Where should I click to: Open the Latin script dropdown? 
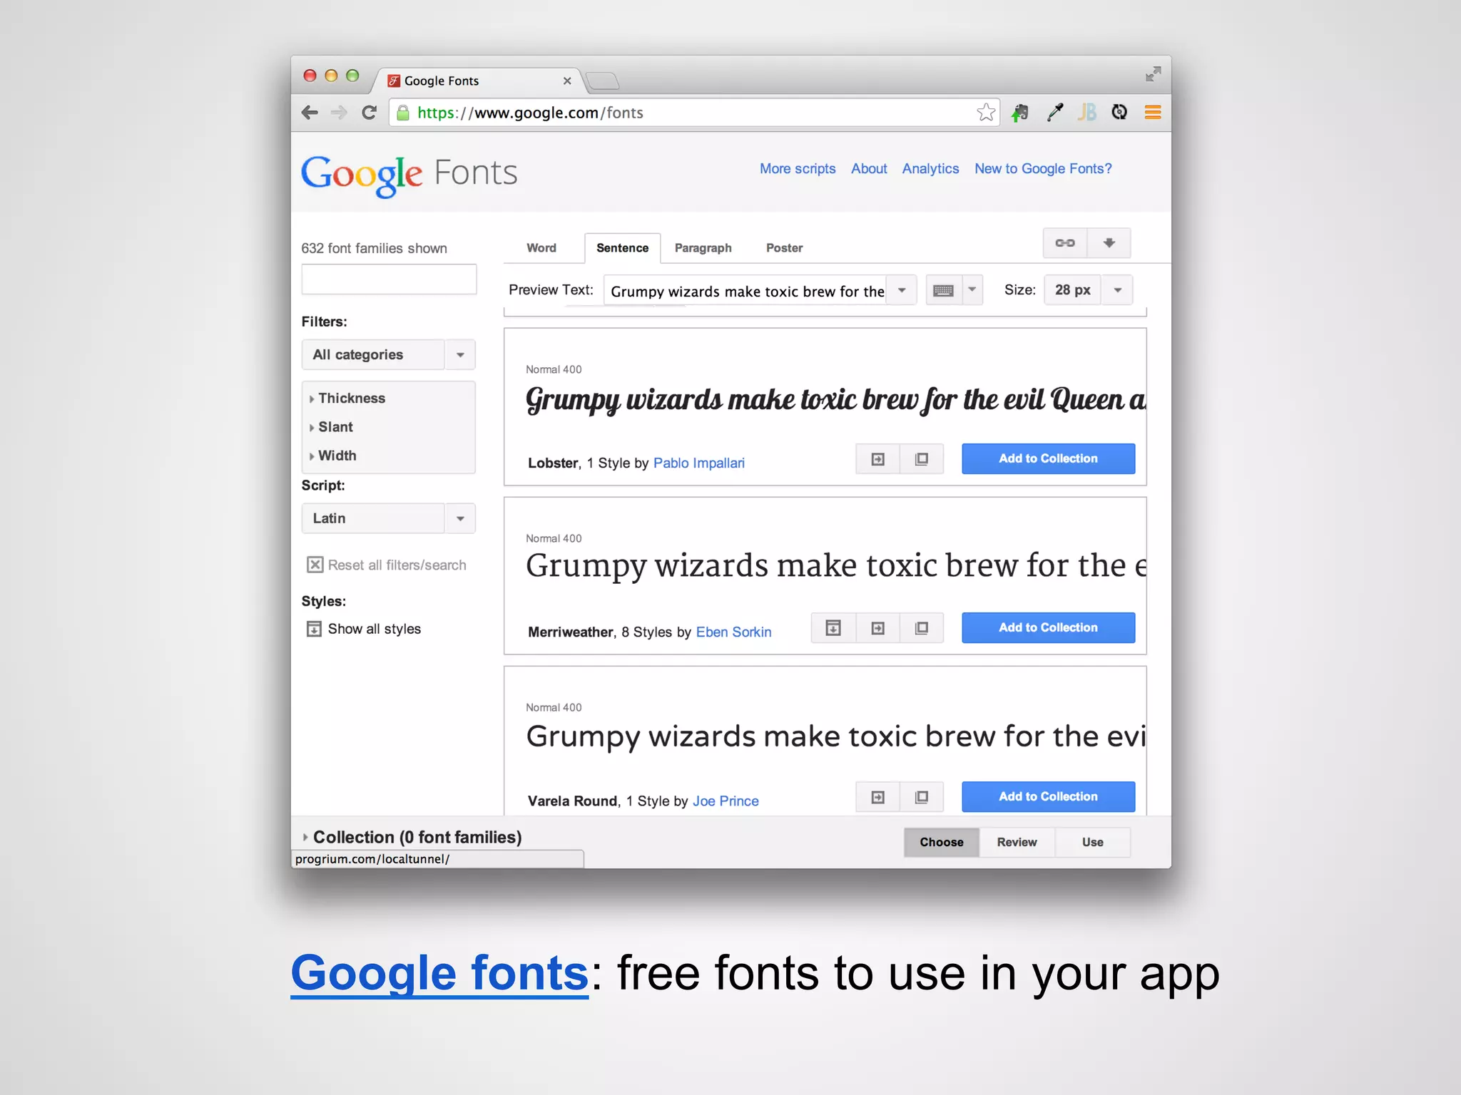coord(388,518)
